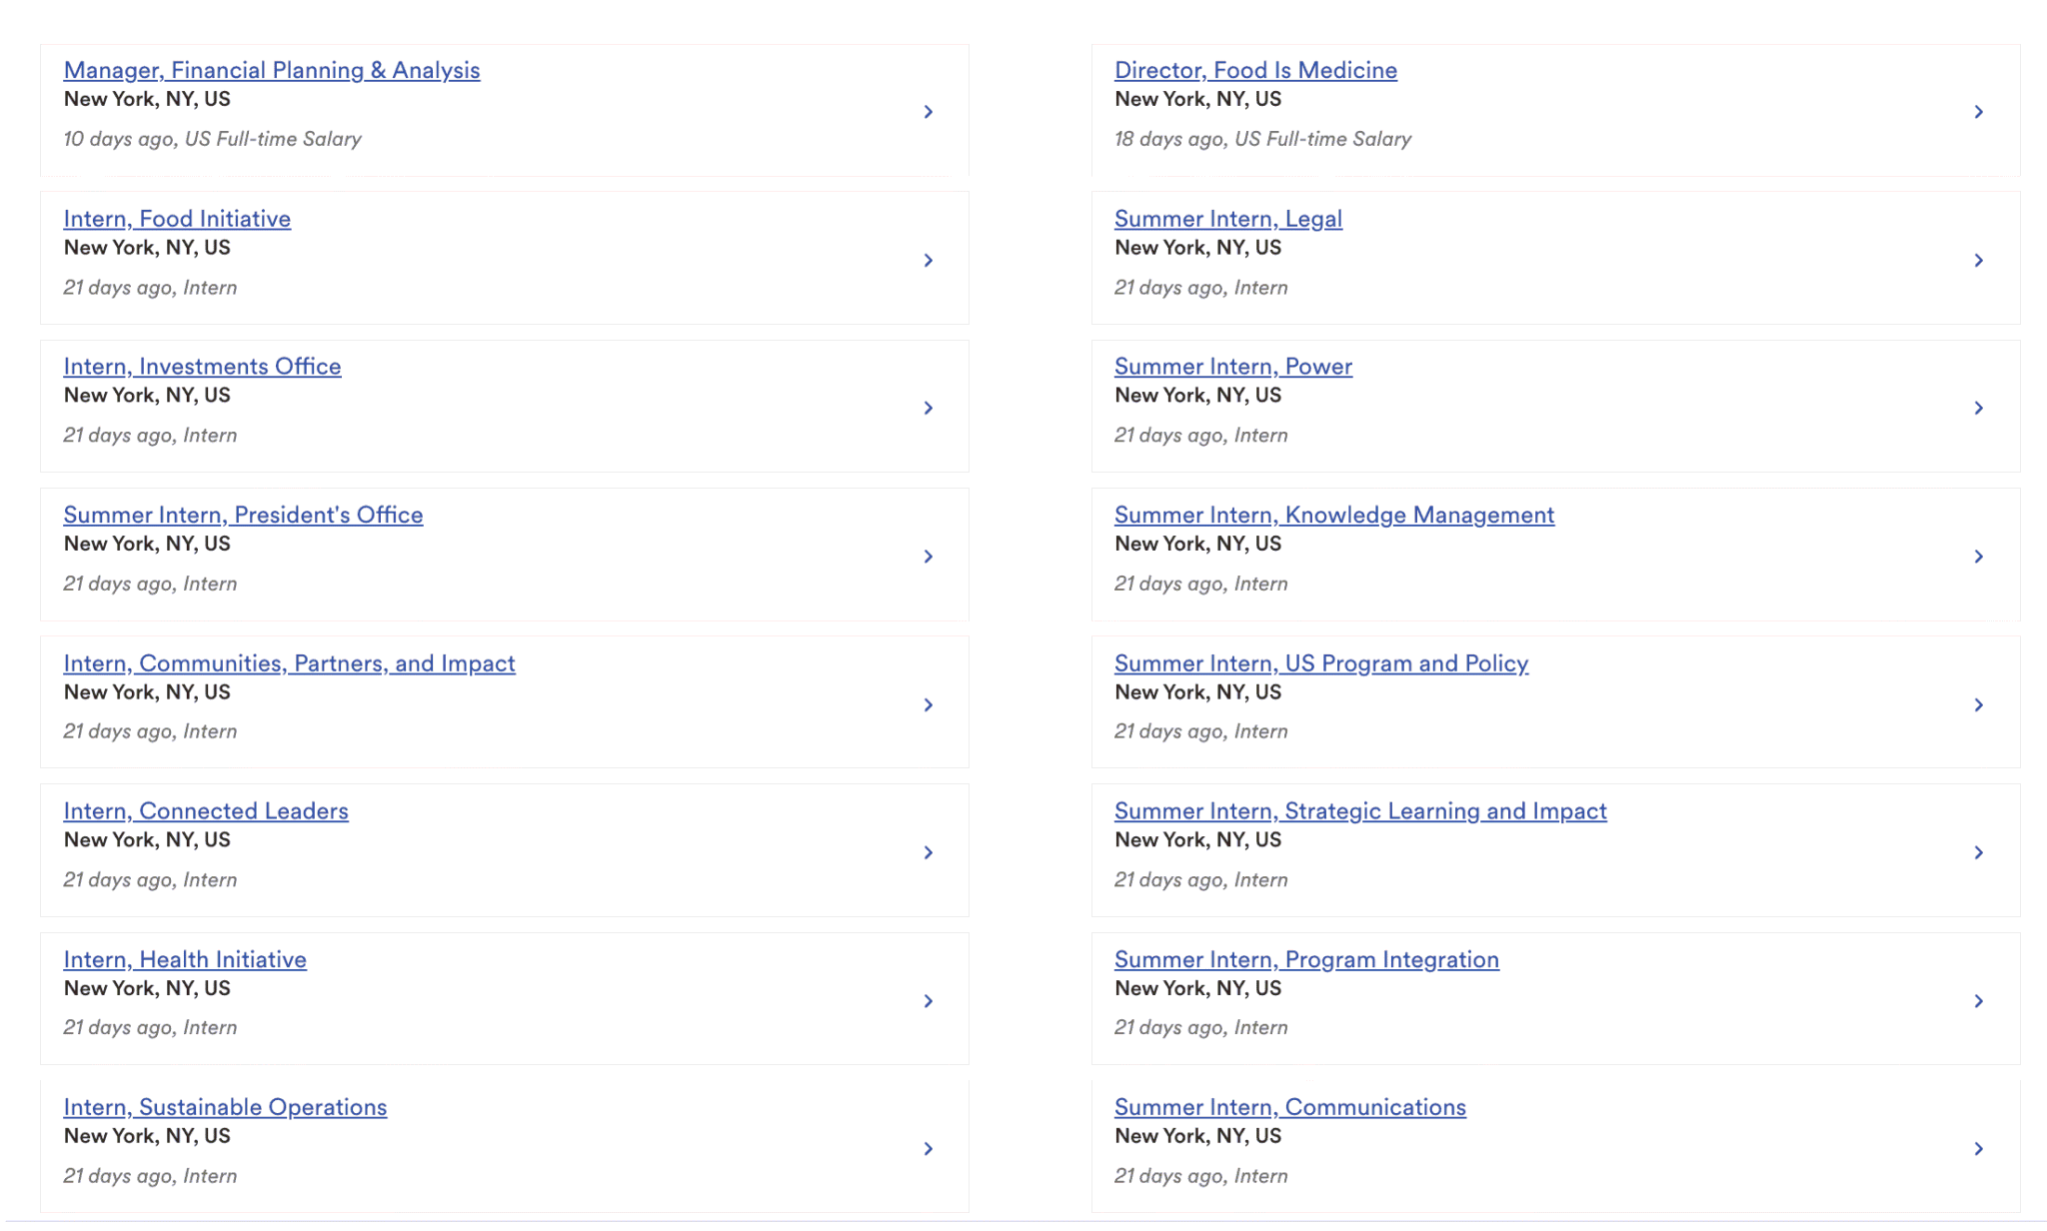Click "10 days ago, US Full-time Salary" text
The width and height of the screenshot is (2047, 1231).
[x=212, y=139]
